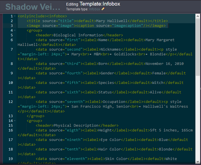The height and width of the screenshot is (165, 201).
Task: Click 'Halliwell's Waitress' text
Action: click(x=165, y=107)
